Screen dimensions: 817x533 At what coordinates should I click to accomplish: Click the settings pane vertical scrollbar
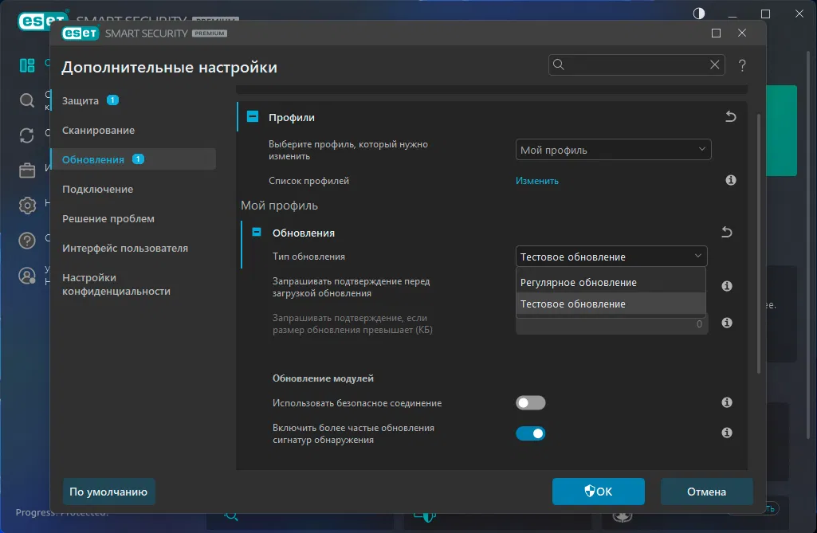pyautogui.click(x=759, y=243)
